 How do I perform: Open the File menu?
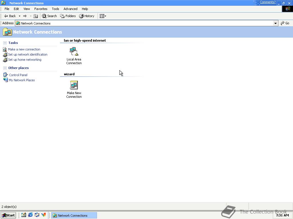pos(7,9)
